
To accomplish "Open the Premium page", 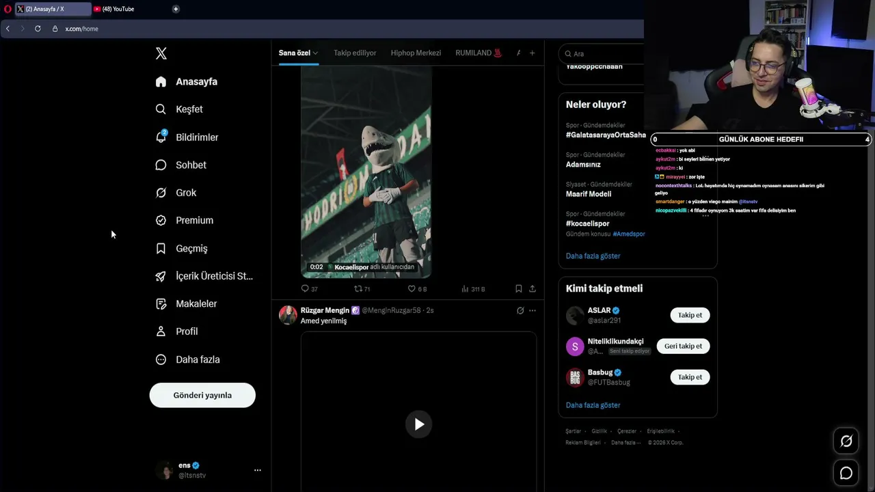I will 185,220.
